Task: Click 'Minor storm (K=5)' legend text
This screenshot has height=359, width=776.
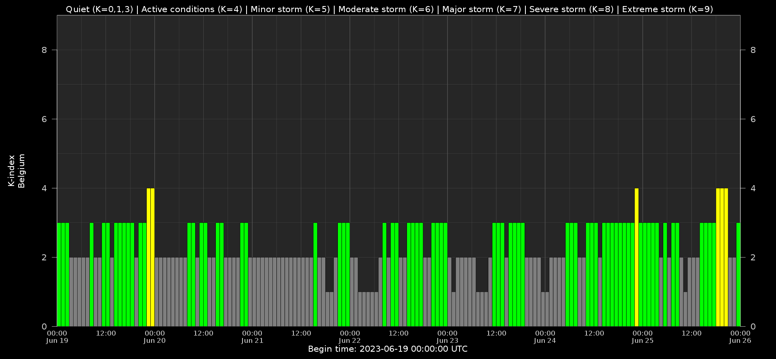Action: pos(290,9)
